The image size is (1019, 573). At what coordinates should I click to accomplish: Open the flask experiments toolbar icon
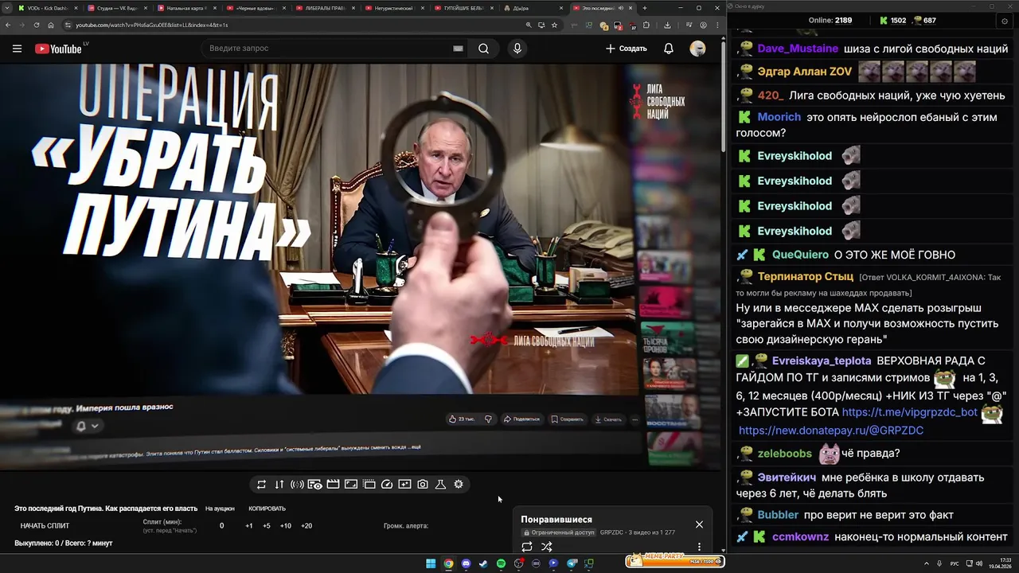pyautogui.click(x=440, y=484)
